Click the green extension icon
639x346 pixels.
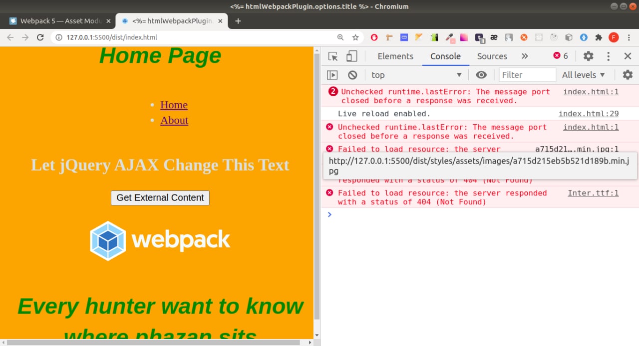pos(434,37)
